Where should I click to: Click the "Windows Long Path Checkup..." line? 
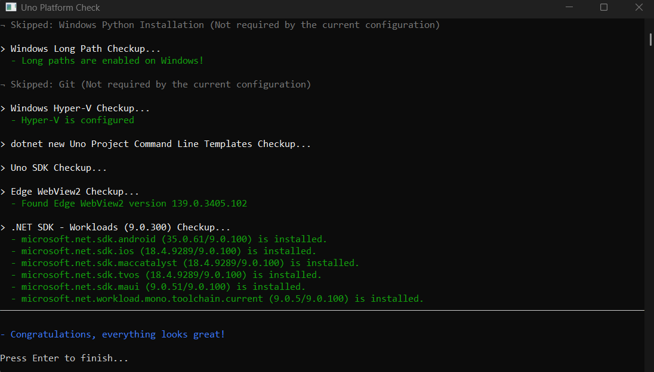point(85,49)
